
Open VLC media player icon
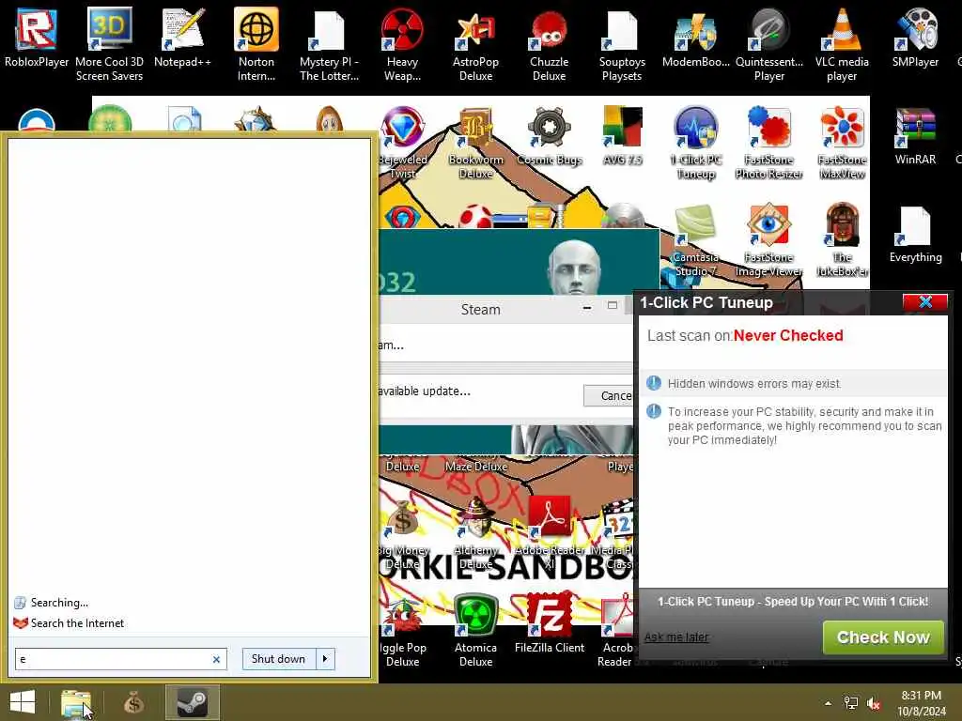tap(842, 45)
